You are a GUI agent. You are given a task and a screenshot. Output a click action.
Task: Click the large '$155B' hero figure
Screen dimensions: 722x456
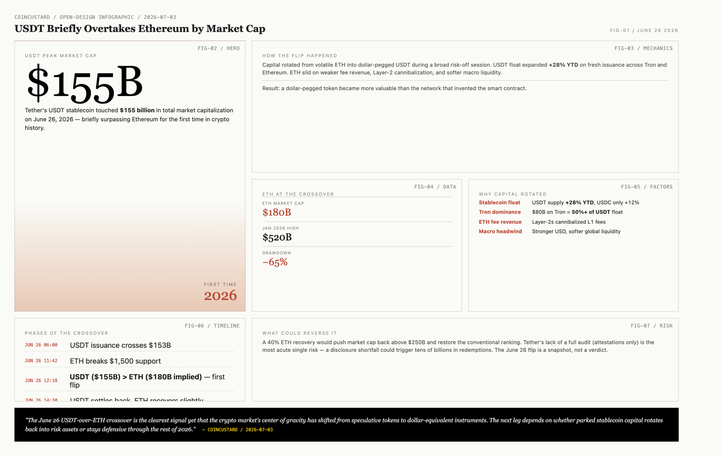[85, 83]
